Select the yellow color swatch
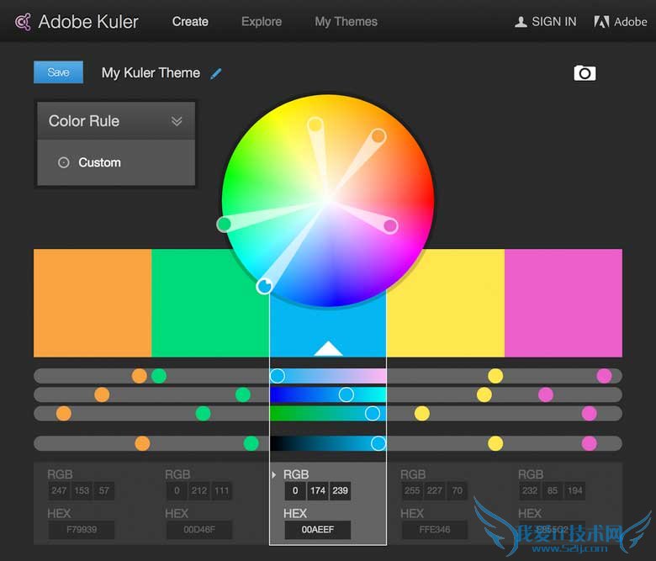Image resolution: width=656 pixels, height=561 pixels. tap(446, 304)
